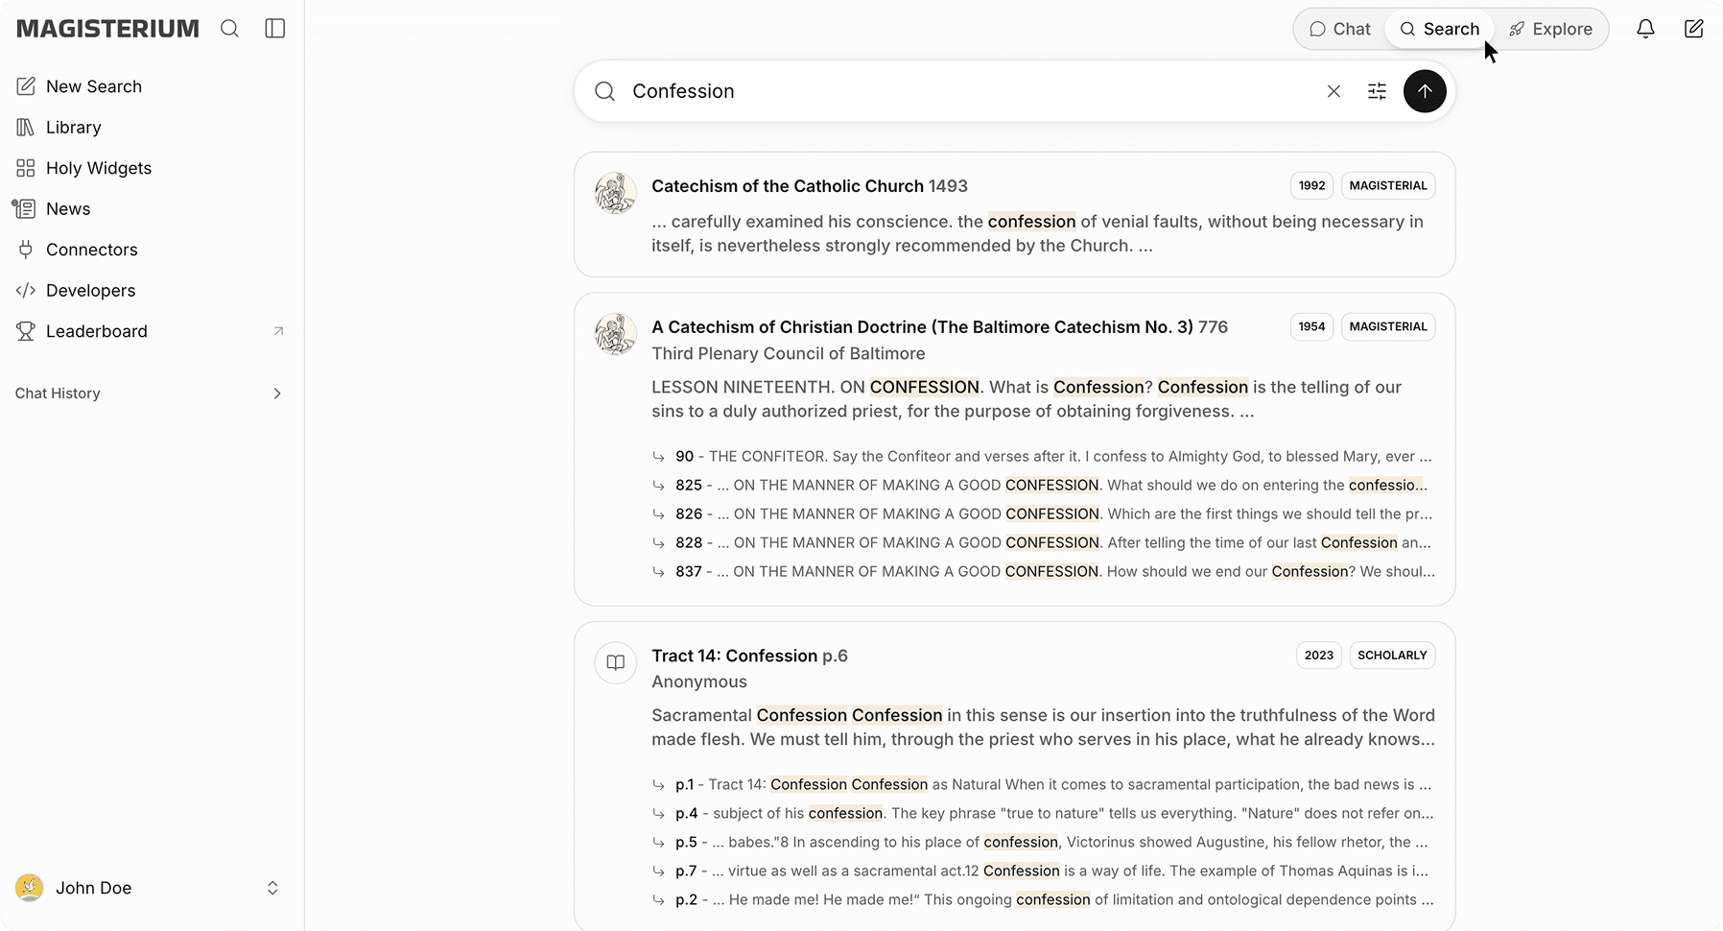Open John Doe account menu

coord(150,888)
